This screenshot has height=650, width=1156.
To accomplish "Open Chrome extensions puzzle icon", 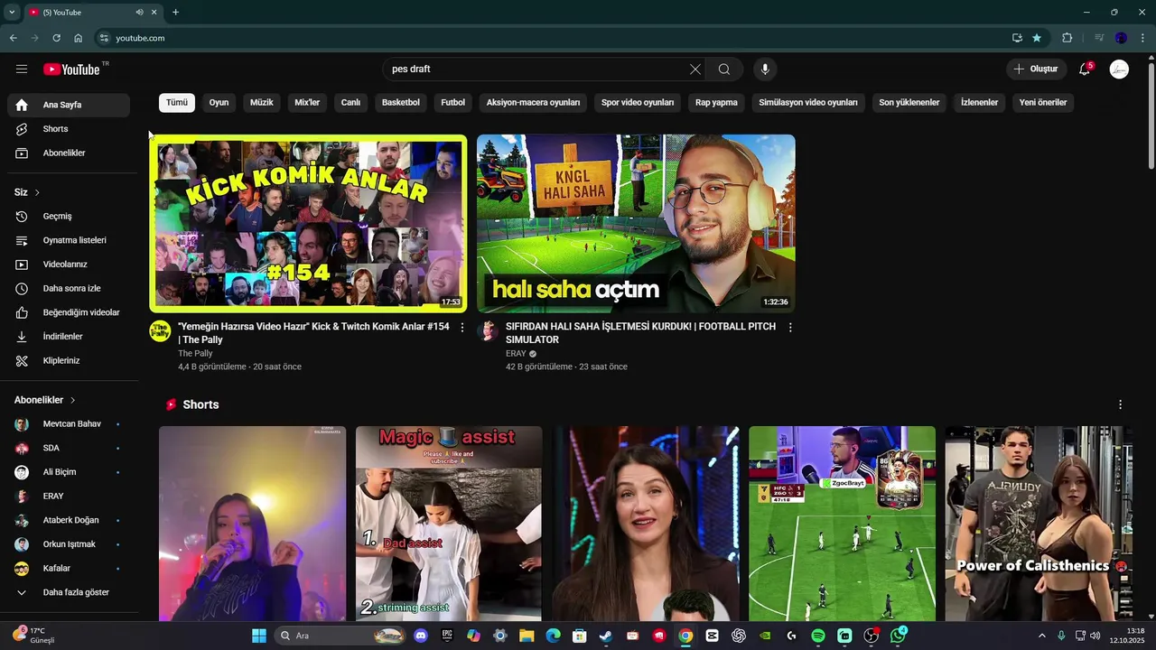I will 1067,38.
